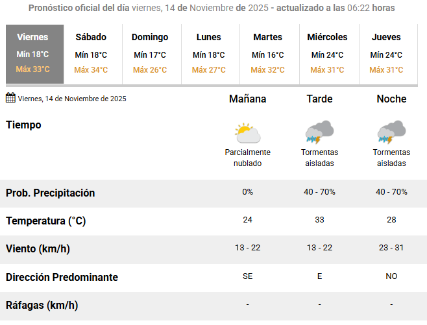Click the Ráfagas (km/h) row label

[x=42, y=305]
